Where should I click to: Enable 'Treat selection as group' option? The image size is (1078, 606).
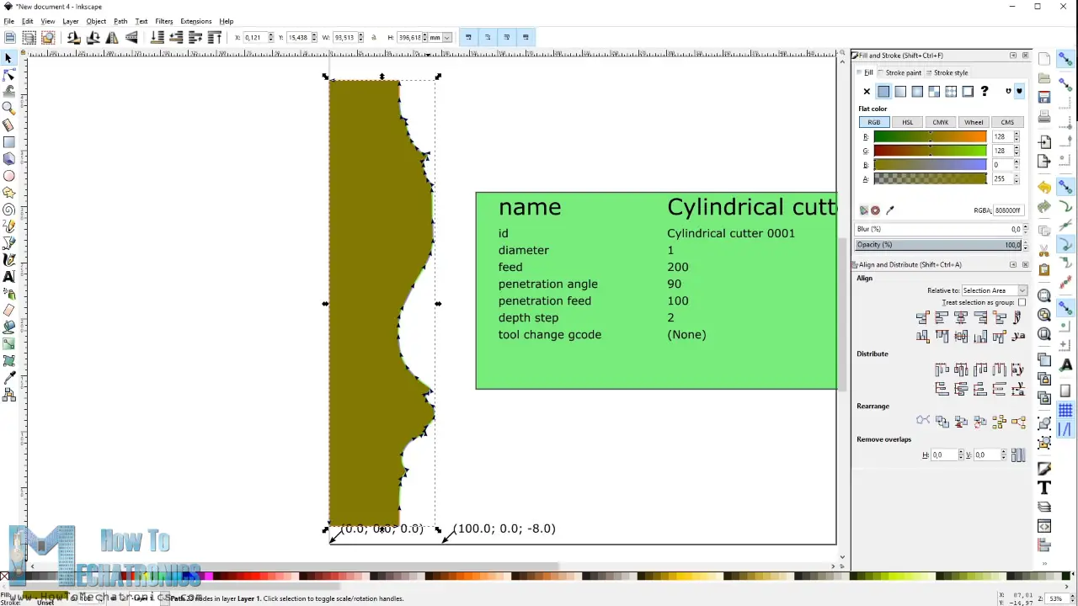pyautogui.click(x=1022, y=302)
